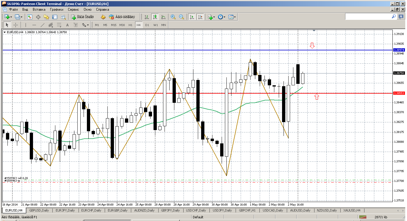The height and width of the screenshot is (221, 407).
Task: Select the trendline drawing tool
Action: [x=43, y=25]
